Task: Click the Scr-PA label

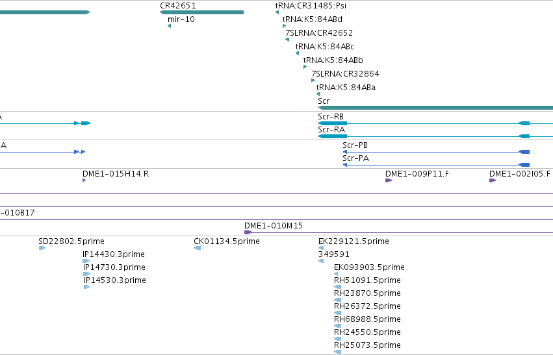Action: 356,158
